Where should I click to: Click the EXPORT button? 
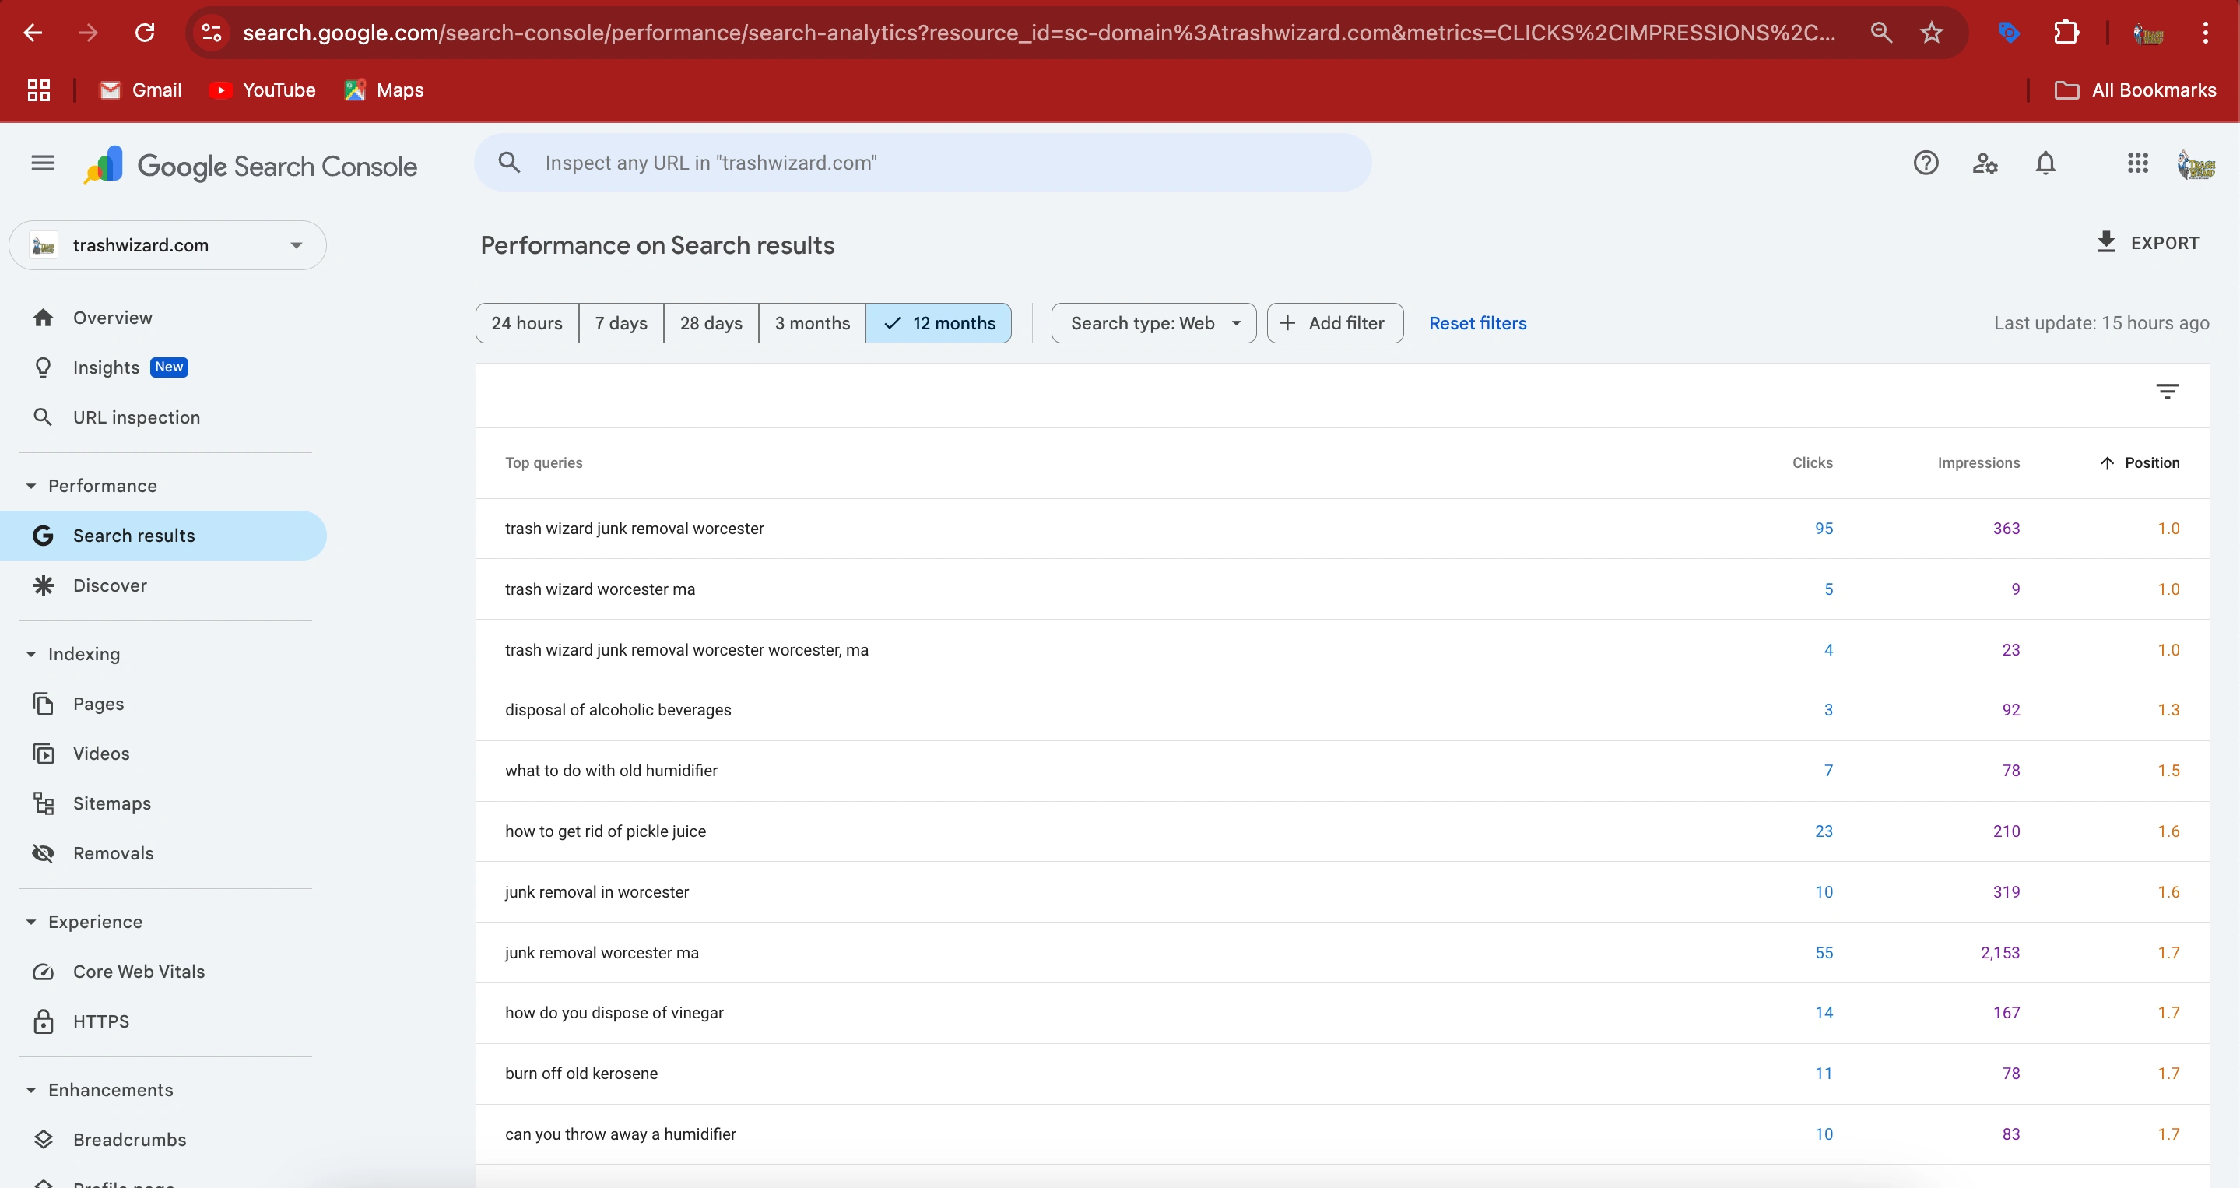pyautogui.click(x=2149, y=243)
